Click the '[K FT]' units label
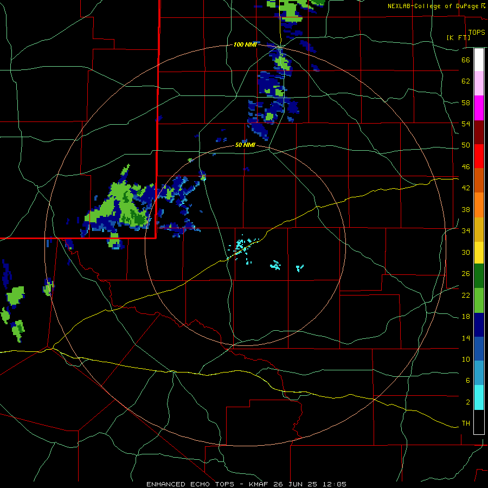Image resolution: width=488 pixels, height=488 pixels. [458, 37]
